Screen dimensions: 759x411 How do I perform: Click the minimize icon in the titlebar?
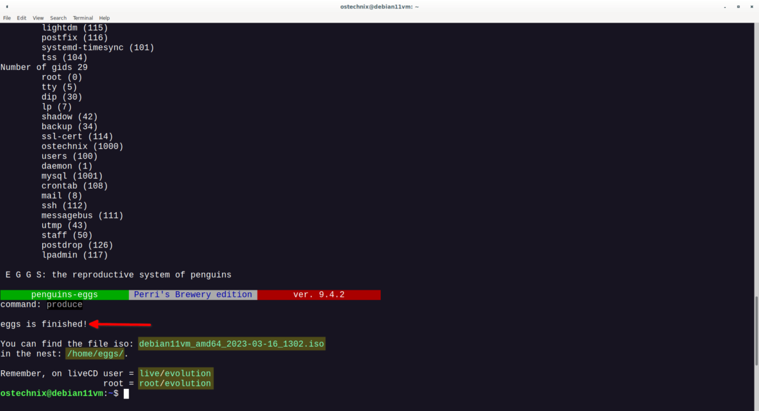[x=725, y=7]
